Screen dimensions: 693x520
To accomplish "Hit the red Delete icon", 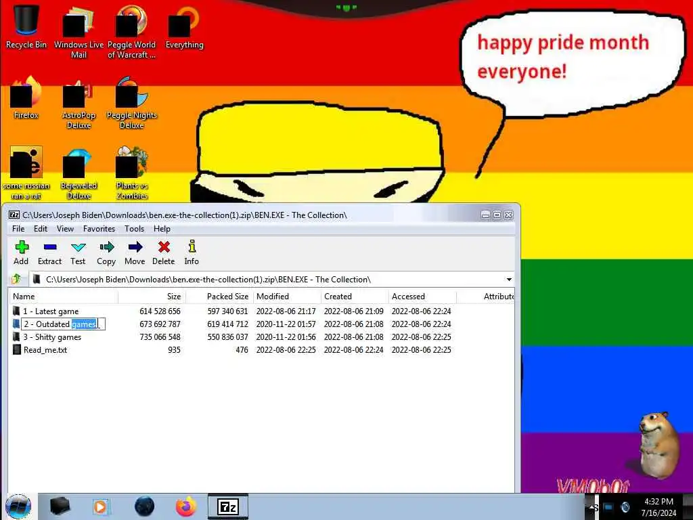I will (x=164, y=253).
